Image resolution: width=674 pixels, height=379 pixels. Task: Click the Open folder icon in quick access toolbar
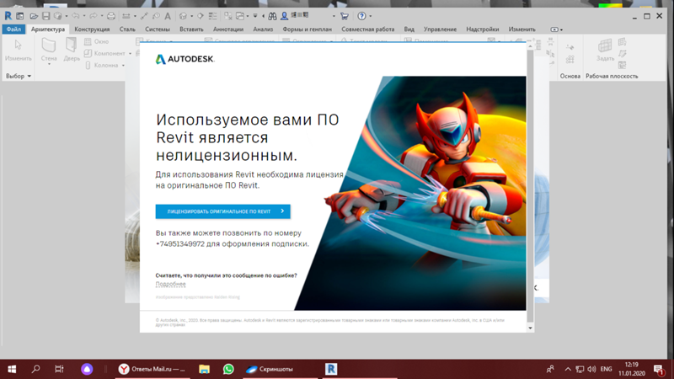coord(34,16)
